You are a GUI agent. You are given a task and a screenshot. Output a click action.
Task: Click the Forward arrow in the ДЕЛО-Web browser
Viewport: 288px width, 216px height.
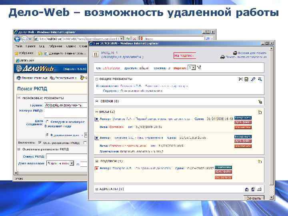[x=24, y=39]
